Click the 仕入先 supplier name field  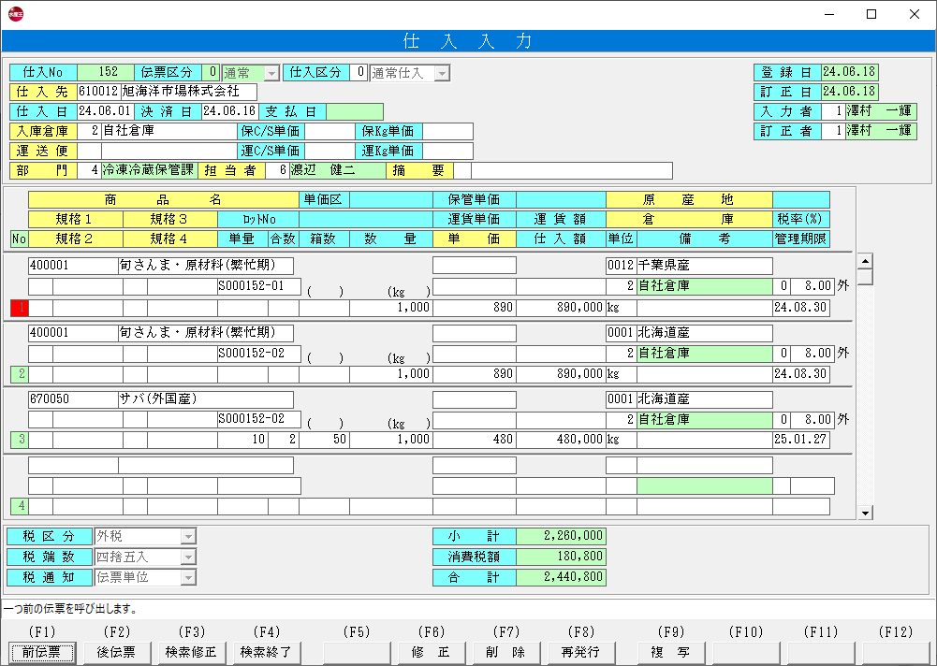[188, 92]
